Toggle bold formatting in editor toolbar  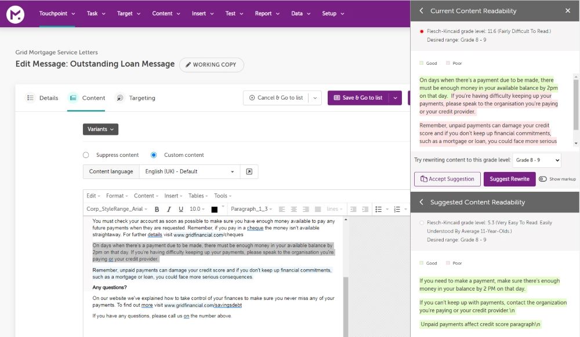pos(157,209)
